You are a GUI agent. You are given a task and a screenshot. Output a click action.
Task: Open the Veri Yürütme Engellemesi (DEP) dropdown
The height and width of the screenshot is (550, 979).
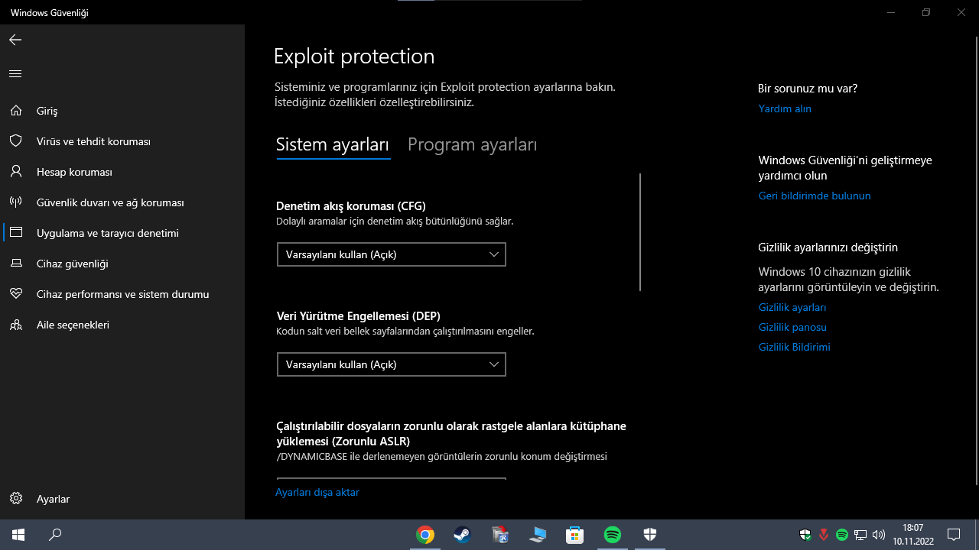coord(392,364)
